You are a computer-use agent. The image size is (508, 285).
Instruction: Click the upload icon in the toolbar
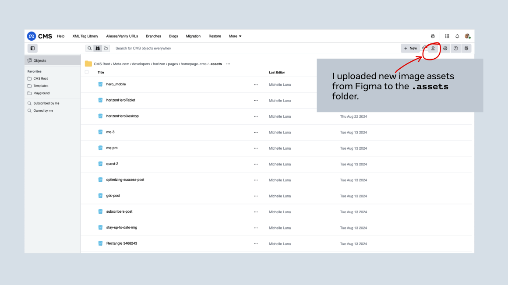433,48
